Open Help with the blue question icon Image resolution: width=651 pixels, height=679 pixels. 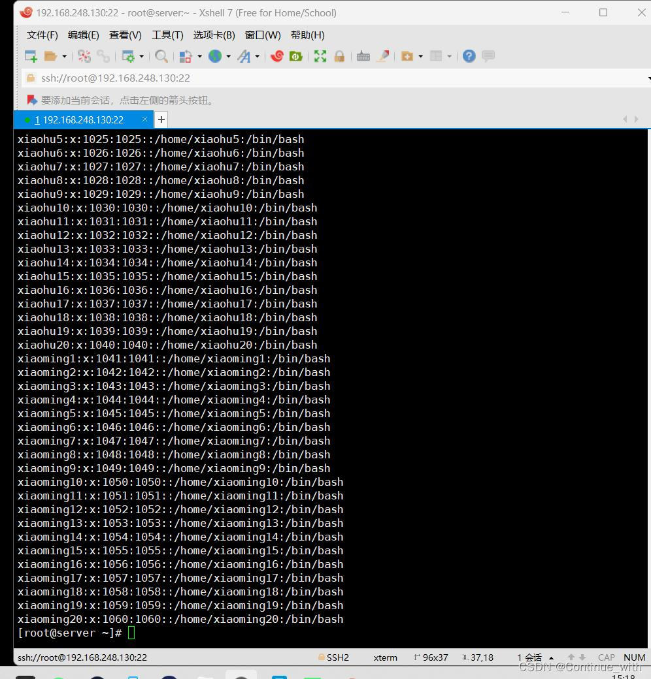click(469, 56)
